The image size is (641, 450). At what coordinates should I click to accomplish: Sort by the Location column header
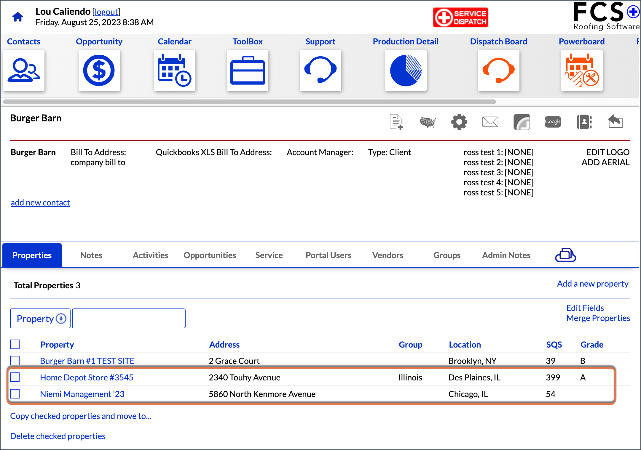[465, 345]
